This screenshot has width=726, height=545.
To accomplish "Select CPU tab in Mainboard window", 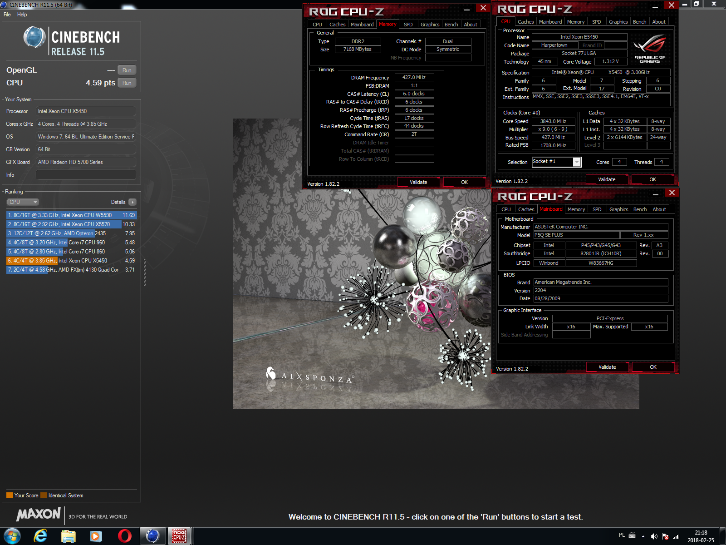I will click(x=506, y=209).
